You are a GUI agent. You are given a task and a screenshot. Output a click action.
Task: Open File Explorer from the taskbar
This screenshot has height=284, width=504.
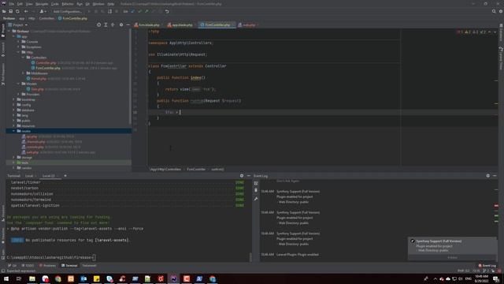[x=32, y=278]
